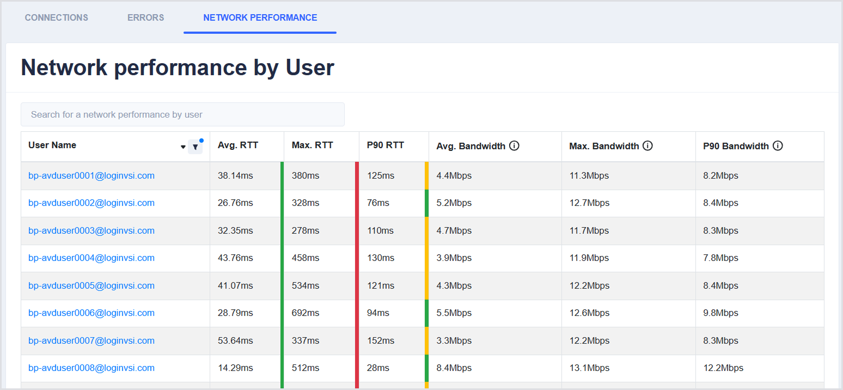Select the 458ms Max. RTT cell

[x=321, y=258]
